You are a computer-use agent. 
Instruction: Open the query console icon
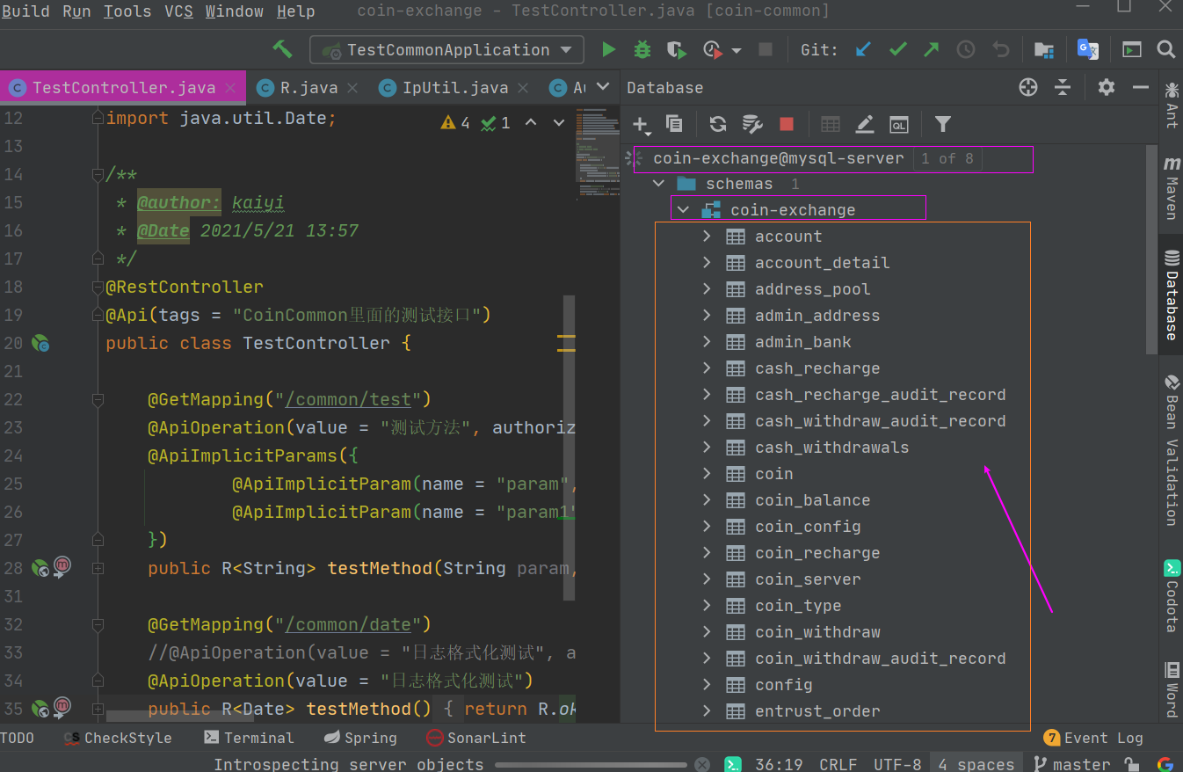pyautogui.click(x=898, y=124)
